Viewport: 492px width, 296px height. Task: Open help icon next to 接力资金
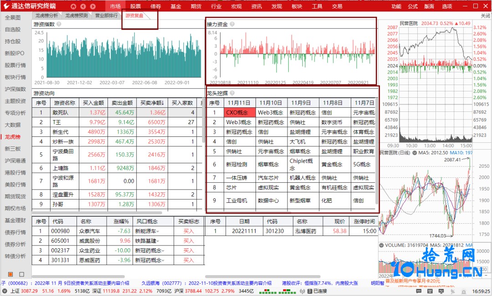(x=232, y=24)
